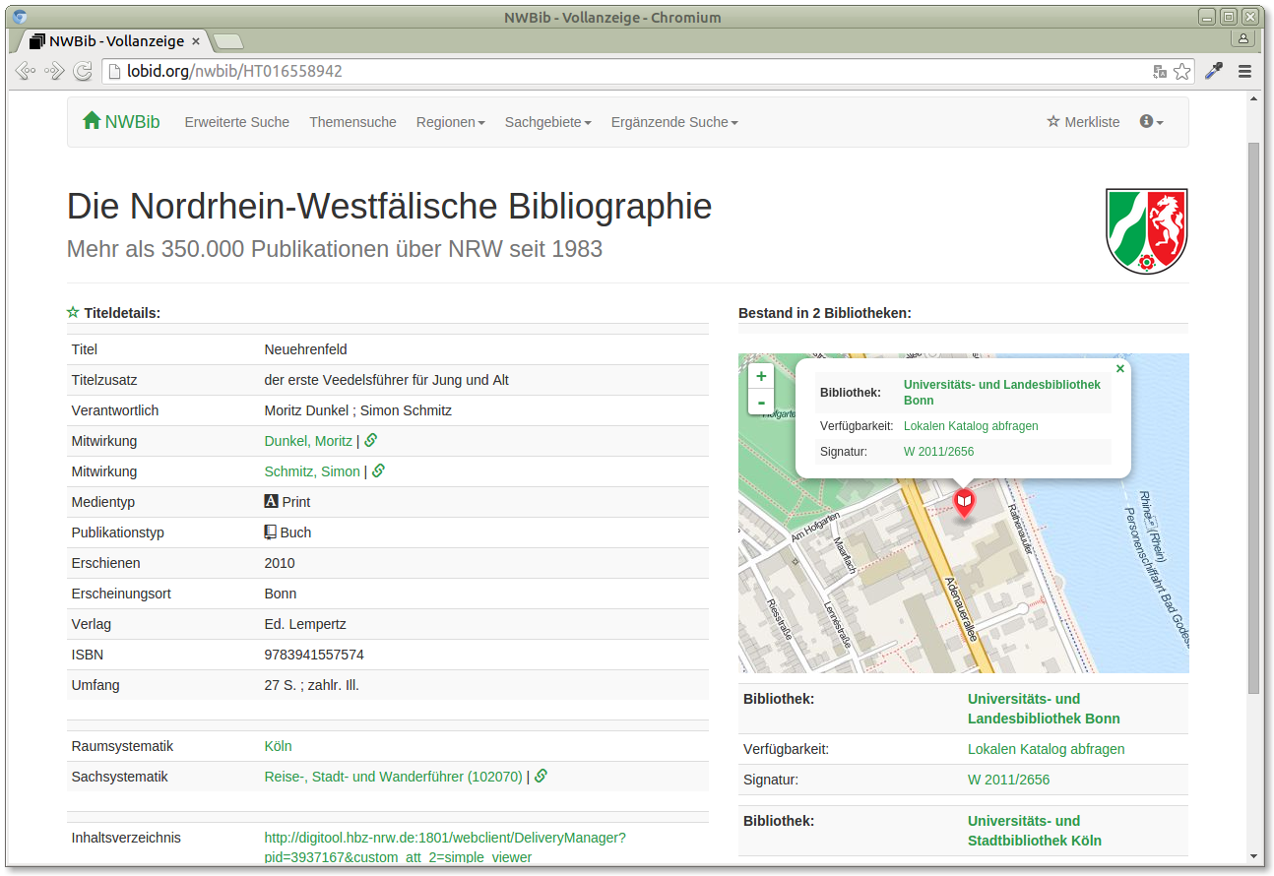The height and width of the screenshot is (876, 1274).
Task: Open Universitäts- und Landesbibliothek Bonn popup link
Action: 1002,393
